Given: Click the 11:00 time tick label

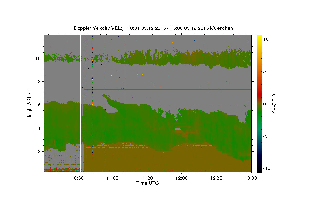Looking at the screenshot, I should (112, 178).
